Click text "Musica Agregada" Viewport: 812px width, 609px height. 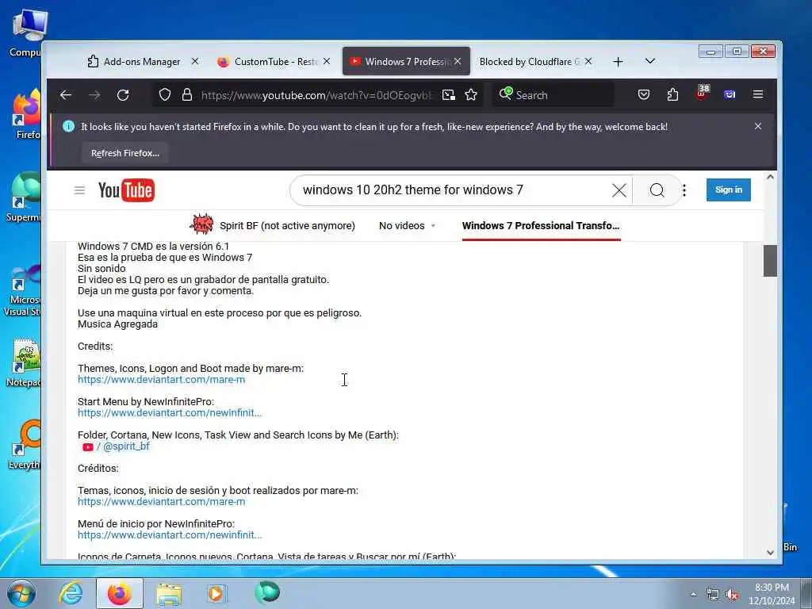click(117, 324)
